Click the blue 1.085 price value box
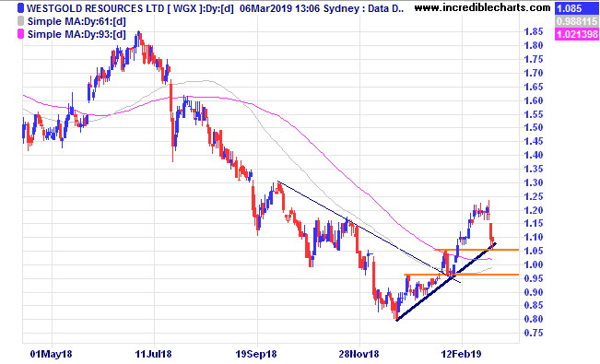The width and height of the screenshot is (600, 364). (x=576, y=8)
